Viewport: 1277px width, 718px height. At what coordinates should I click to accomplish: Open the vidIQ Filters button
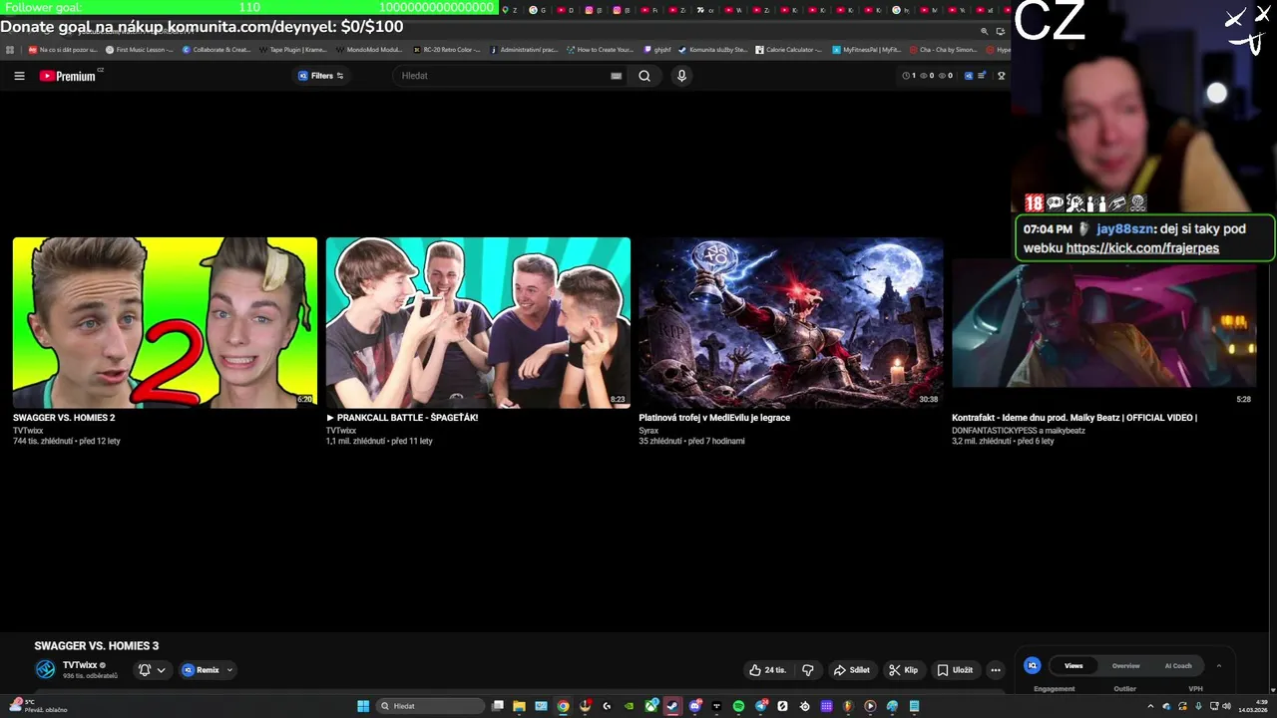click(320, 76)
